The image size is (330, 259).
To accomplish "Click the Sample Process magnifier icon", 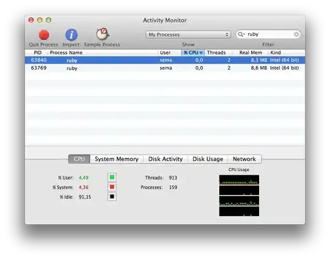I will pos(103,34).
